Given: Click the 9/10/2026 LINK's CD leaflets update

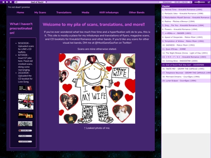Looking at the screenshot, I should pyautogui.click(x=26, y=48).
